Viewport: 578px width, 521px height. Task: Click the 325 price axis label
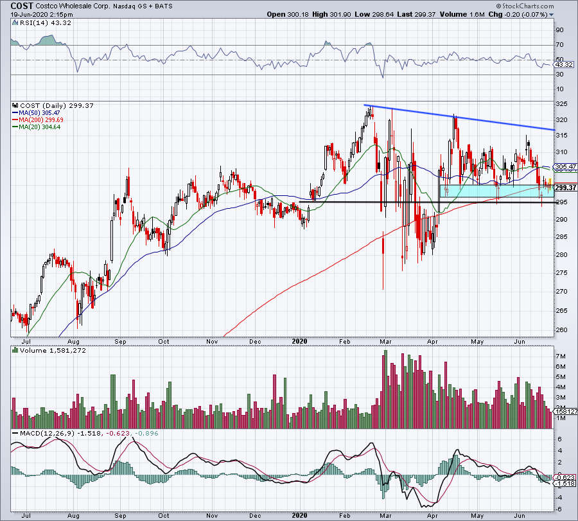pyautogui.click(x=561, y=104)
